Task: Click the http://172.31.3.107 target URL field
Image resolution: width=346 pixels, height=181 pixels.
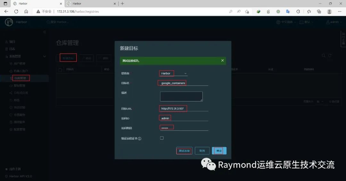Action: click(x=184, y=108)
